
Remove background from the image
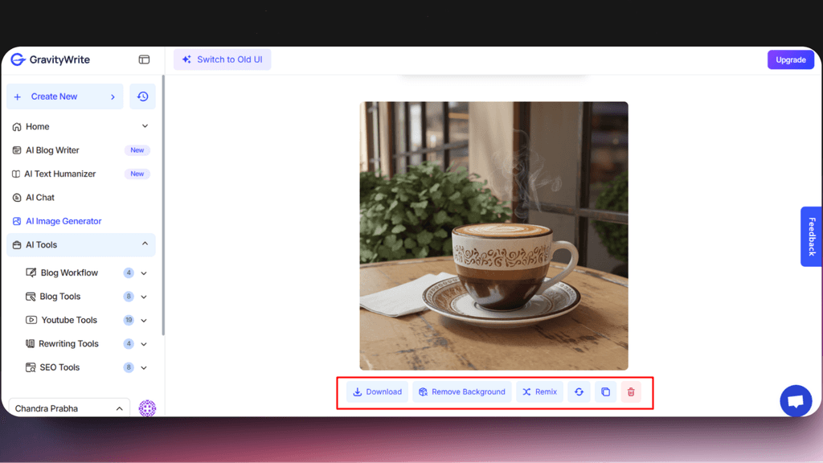(x=462, y=391)
